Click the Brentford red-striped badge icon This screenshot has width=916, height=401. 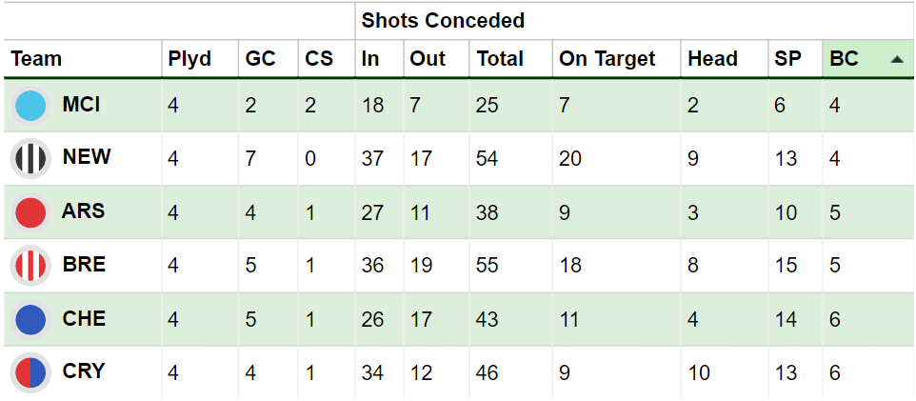[30, 266]
